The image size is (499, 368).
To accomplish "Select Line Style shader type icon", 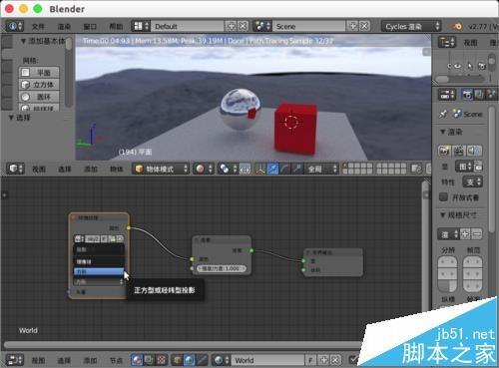I will [x=202, y=360].
